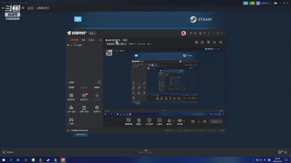The height and width of the screenshot is (163, 291).
Task: Open the shipping assistant box tool
Action: tap(97, 109)
